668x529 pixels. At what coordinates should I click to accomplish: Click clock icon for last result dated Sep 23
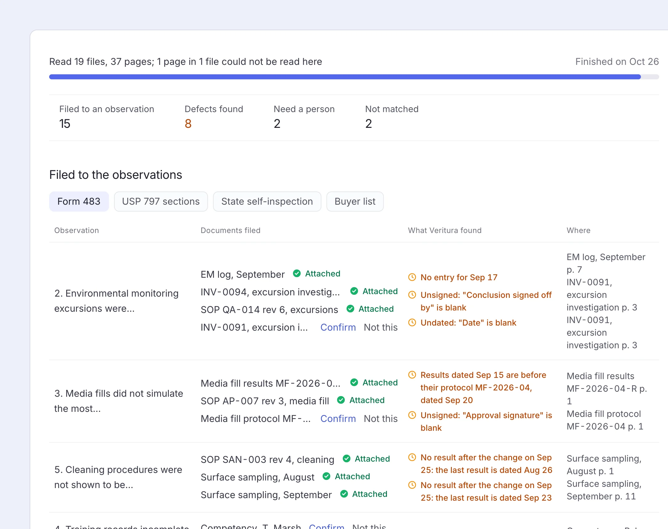coord(412,485)
